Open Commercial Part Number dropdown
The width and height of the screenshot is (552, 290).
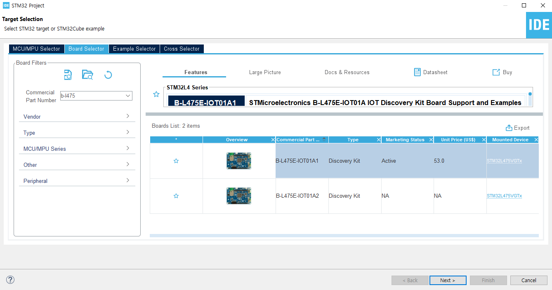pyautogui.click(x=128, y=96)
